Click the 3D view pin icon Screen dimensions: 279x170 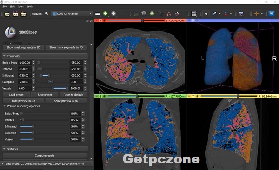pyautogui.click(x=189, y=20)
